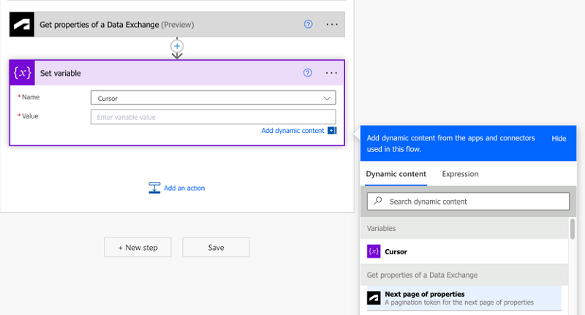Click the Cursor variable icon in list
585x315 pixels.
tap(374, 251)
